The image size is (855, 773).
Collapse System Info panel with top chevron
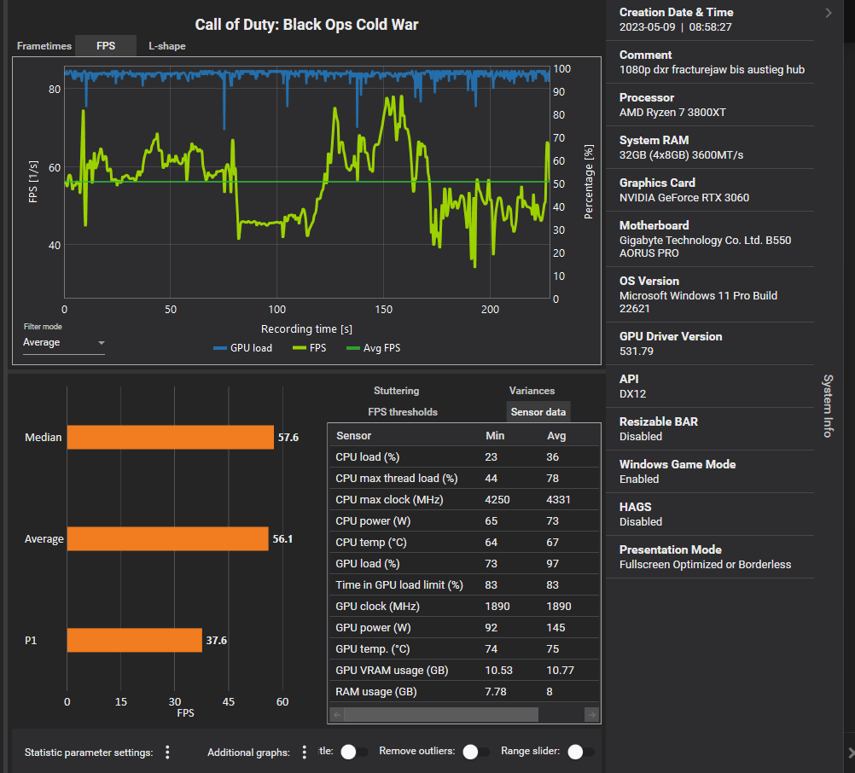tap(829, 13)
